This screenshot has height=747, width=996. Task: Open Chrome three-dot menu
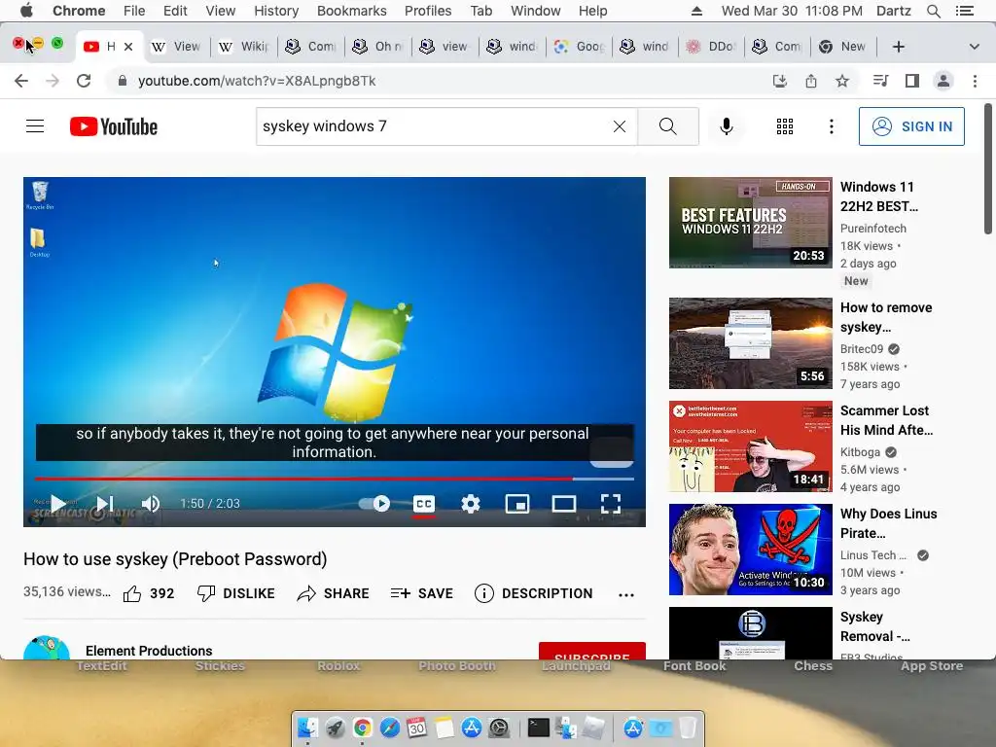click(975, 81)
